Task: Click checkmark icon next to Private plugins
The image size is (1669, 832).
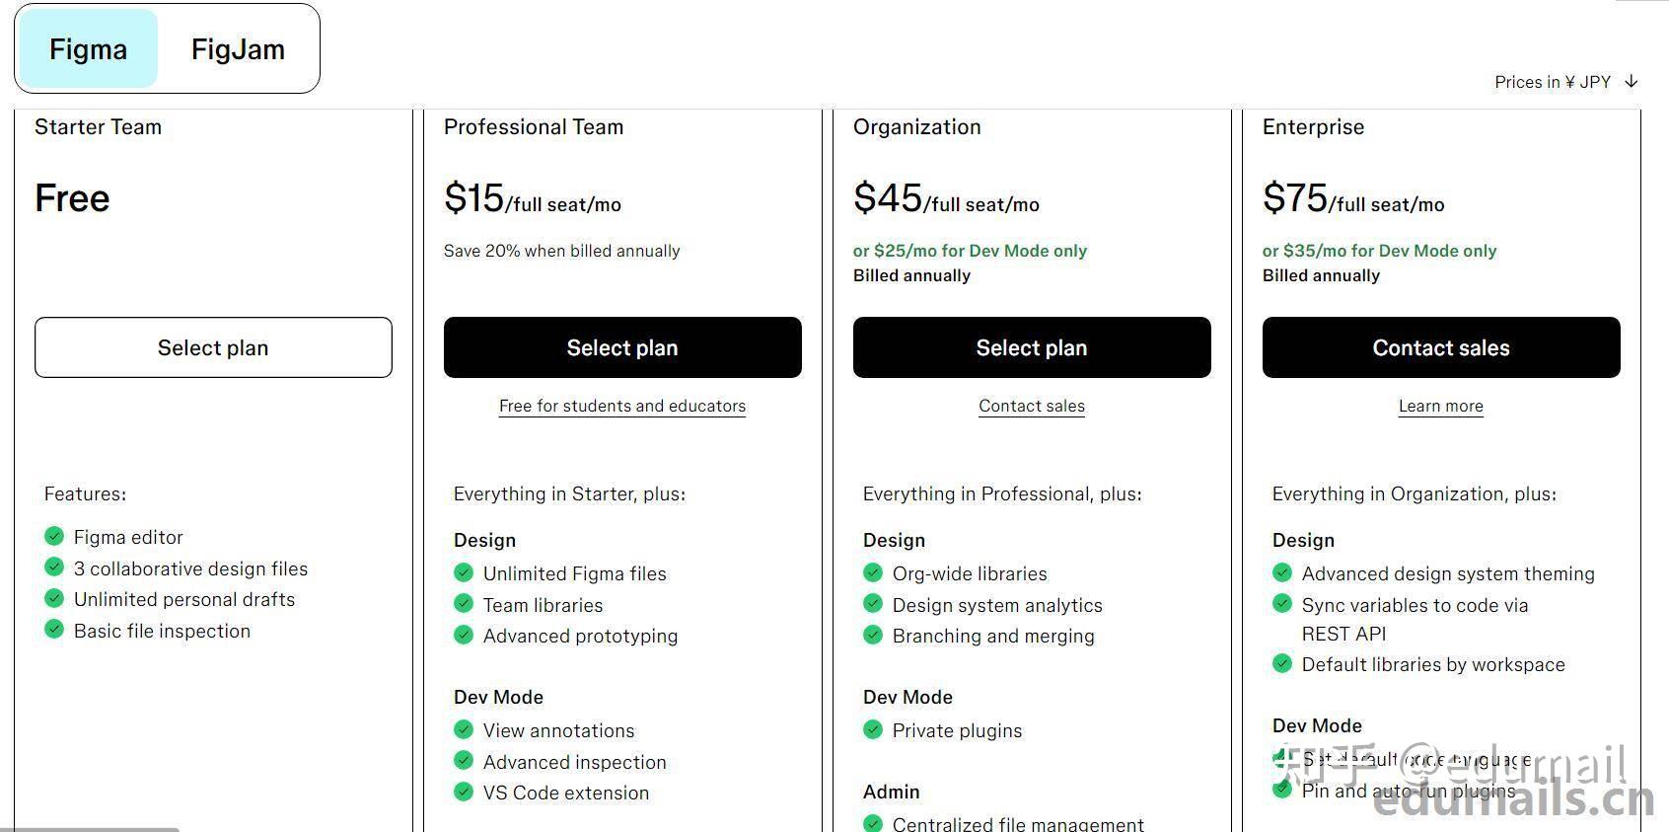Action: click(x=873, y=729)
